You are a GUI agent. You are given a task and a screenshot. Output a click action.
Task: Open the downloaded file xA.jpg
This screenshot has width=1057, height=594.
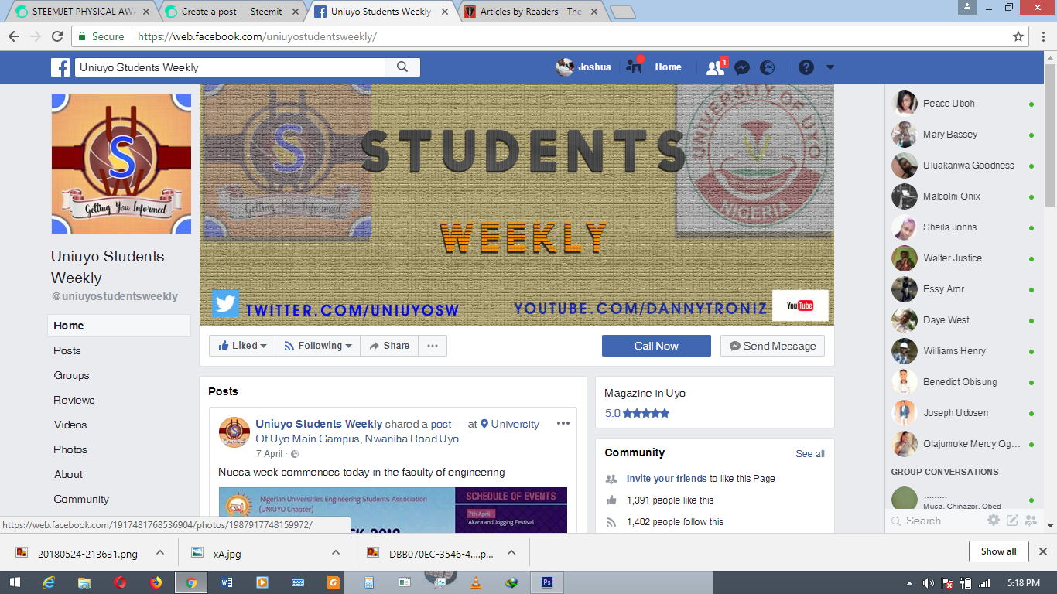pos(224,552)
